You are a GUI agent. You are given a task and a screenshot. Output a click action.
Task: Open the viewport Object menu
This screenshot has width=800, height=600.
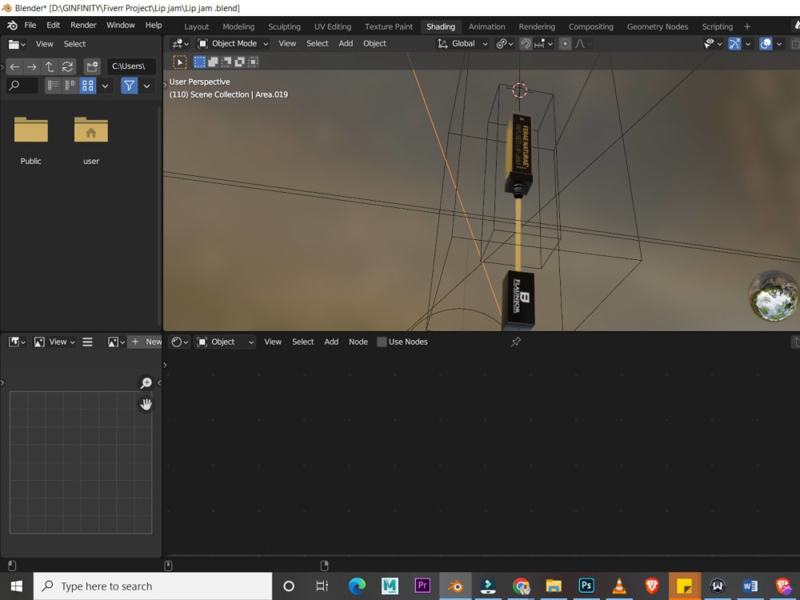374,44
